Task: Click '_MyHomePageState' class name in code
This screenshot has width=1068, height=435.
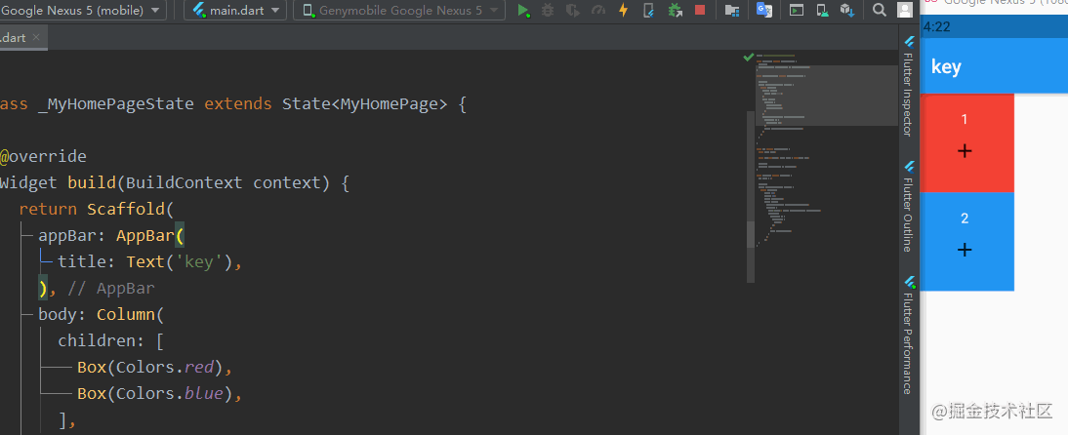Action: (116, 104)
